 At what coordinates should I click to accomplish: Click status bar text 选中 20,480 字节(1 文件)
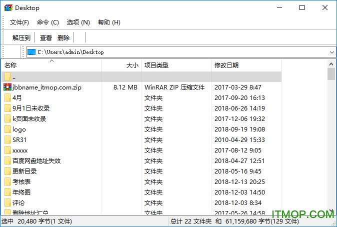[x=36, y=221]
